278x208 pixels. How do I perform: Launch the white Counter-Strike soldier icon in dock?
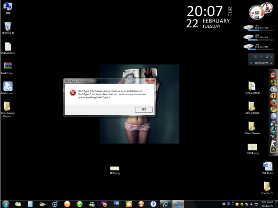click(x=273, y=143)
